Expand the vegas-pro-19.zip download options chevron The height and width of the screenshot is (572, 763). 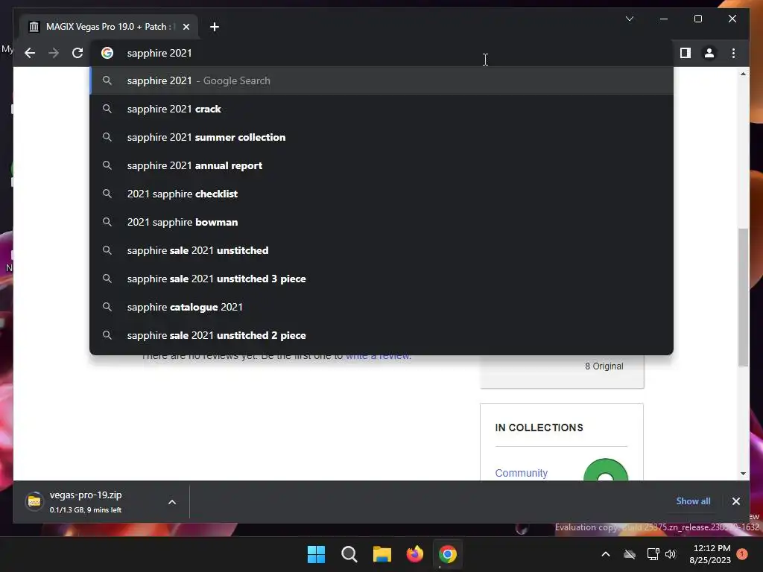(172, 502)
